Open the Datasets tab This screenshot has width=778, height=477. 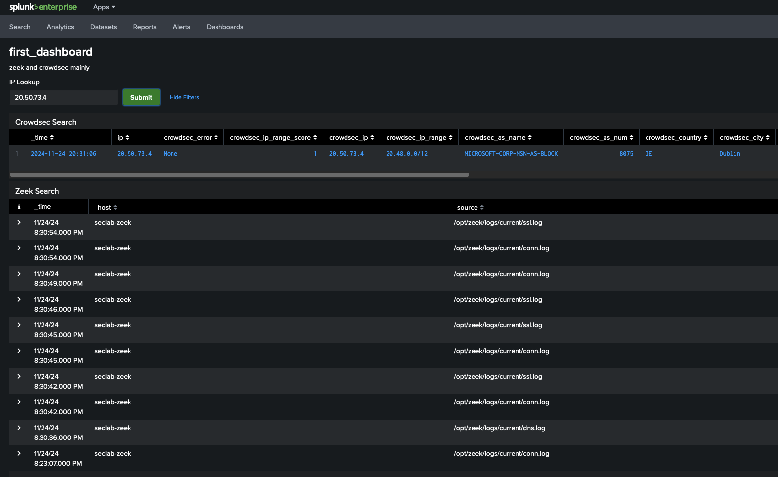tap(103, 27)
